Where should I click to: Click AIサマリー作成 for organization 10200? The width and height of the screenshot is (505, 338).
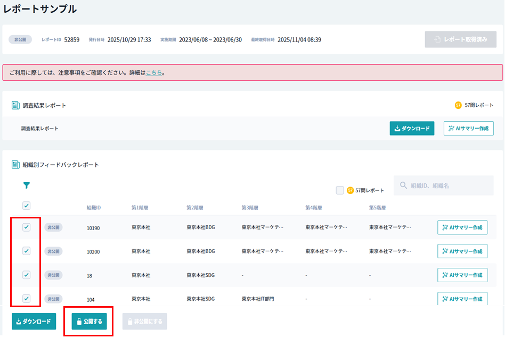click(x=462, y=251)
